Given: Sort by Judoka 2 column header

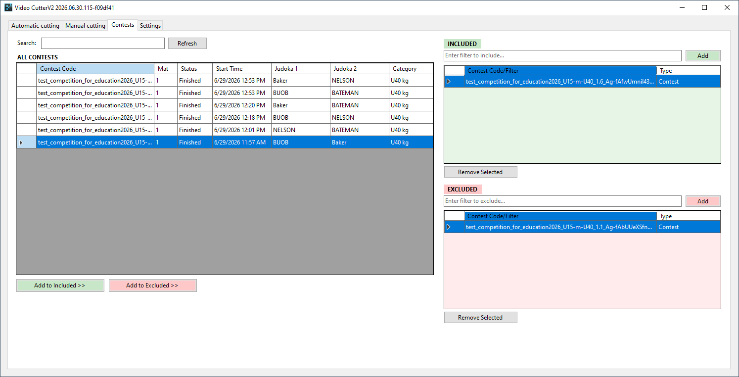Looking at the screenshot, I should tap(359, 69).
